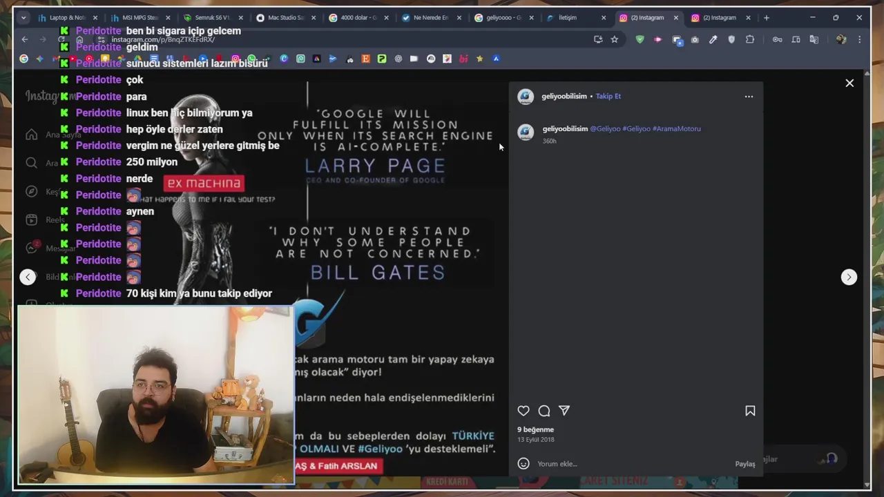Viewport: 884px width, 497px height.
Task: Switch to Mac Studio tab
Action: click(285, 18)
